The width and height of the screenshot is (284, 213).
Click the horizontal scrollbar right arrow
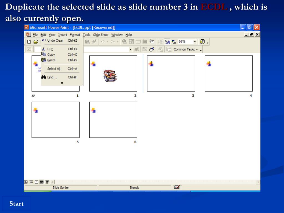pyautogui.click(x=258, y=182)
